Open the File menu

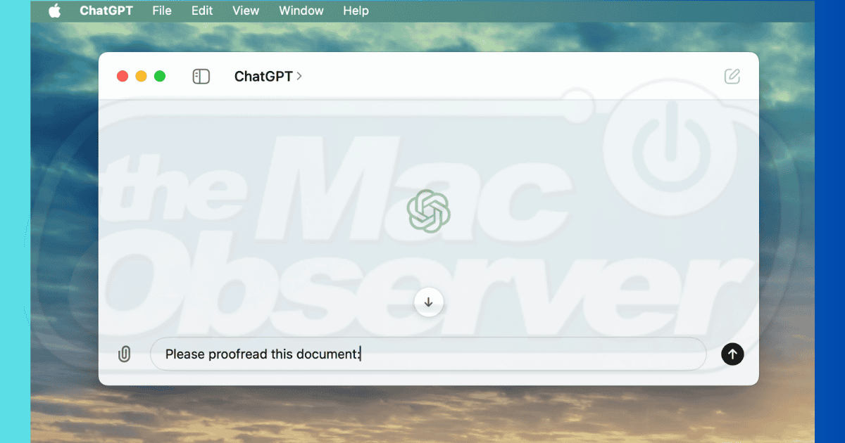pyautogui.click(x=162, y=11)
